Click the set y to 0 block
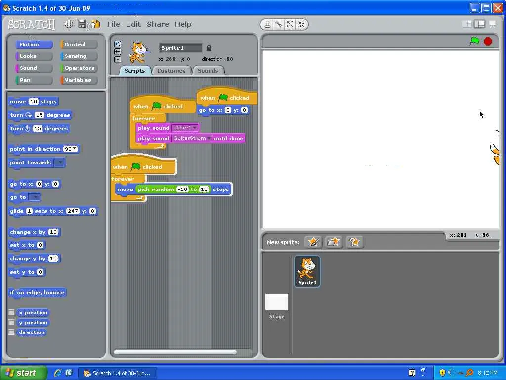The width and height of the screenshot is (506, 380). click(27, 272)
